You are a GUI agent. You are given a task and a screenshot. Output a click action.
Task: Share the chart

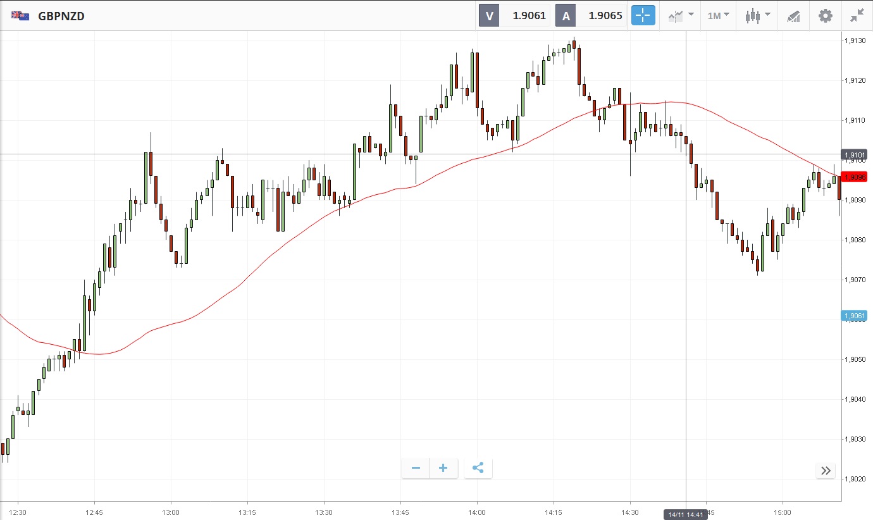click(x=478, y=468)
